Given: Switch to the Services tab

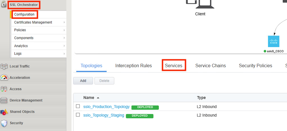Looking at the screenshot, I should pyautogui.click(x=174, y=65).
